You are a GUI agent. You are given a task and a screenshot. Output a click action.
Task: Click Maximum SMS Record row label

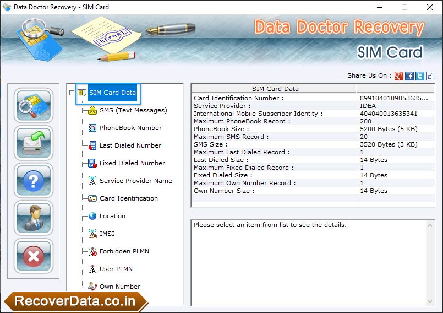[231, 137]
